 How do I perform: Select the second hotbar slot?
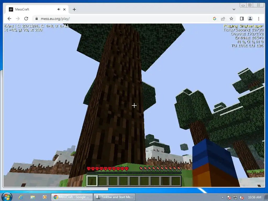click(x=103, y=181)
